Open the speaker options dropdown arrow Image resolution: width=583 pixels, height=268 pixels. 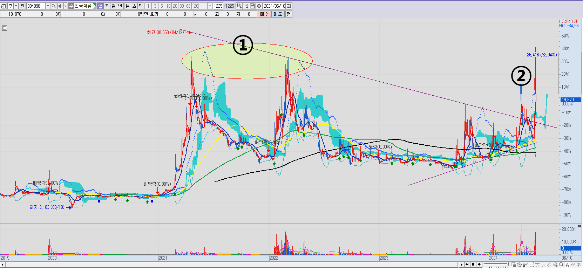point(65,6)
